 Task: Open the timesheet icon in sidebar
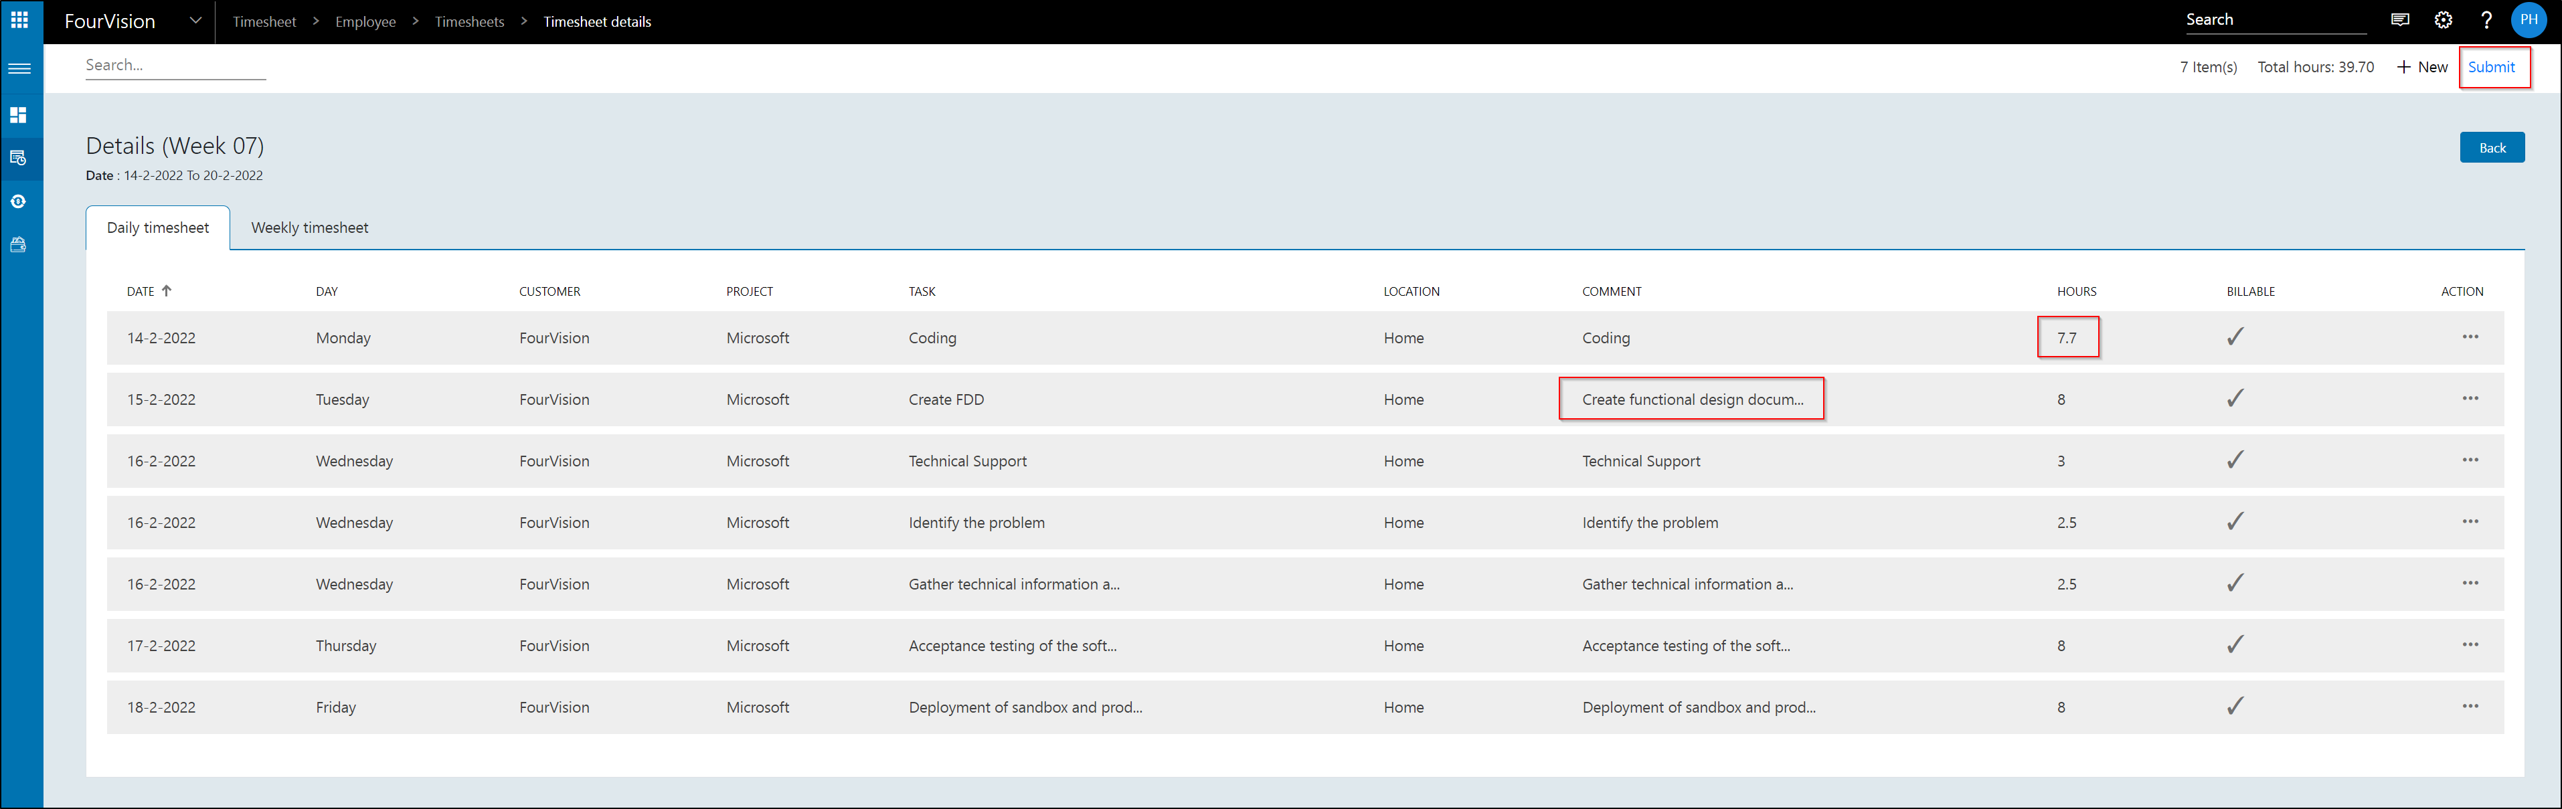pos(18,158)
